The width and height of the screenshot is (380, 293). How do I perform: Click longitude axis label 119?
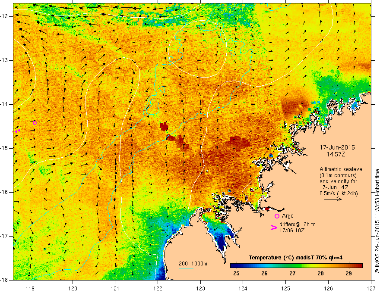point(30,288)
